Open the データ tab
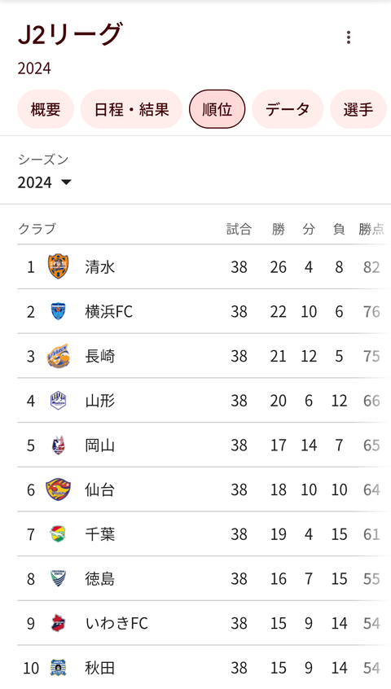 click(x=288, y=109)
